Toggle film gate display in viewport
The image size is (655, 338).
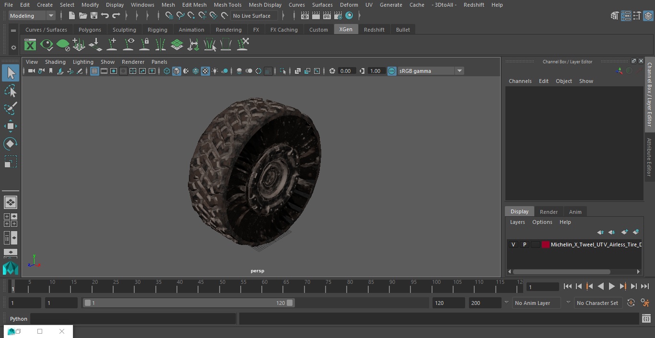point(104,71)
